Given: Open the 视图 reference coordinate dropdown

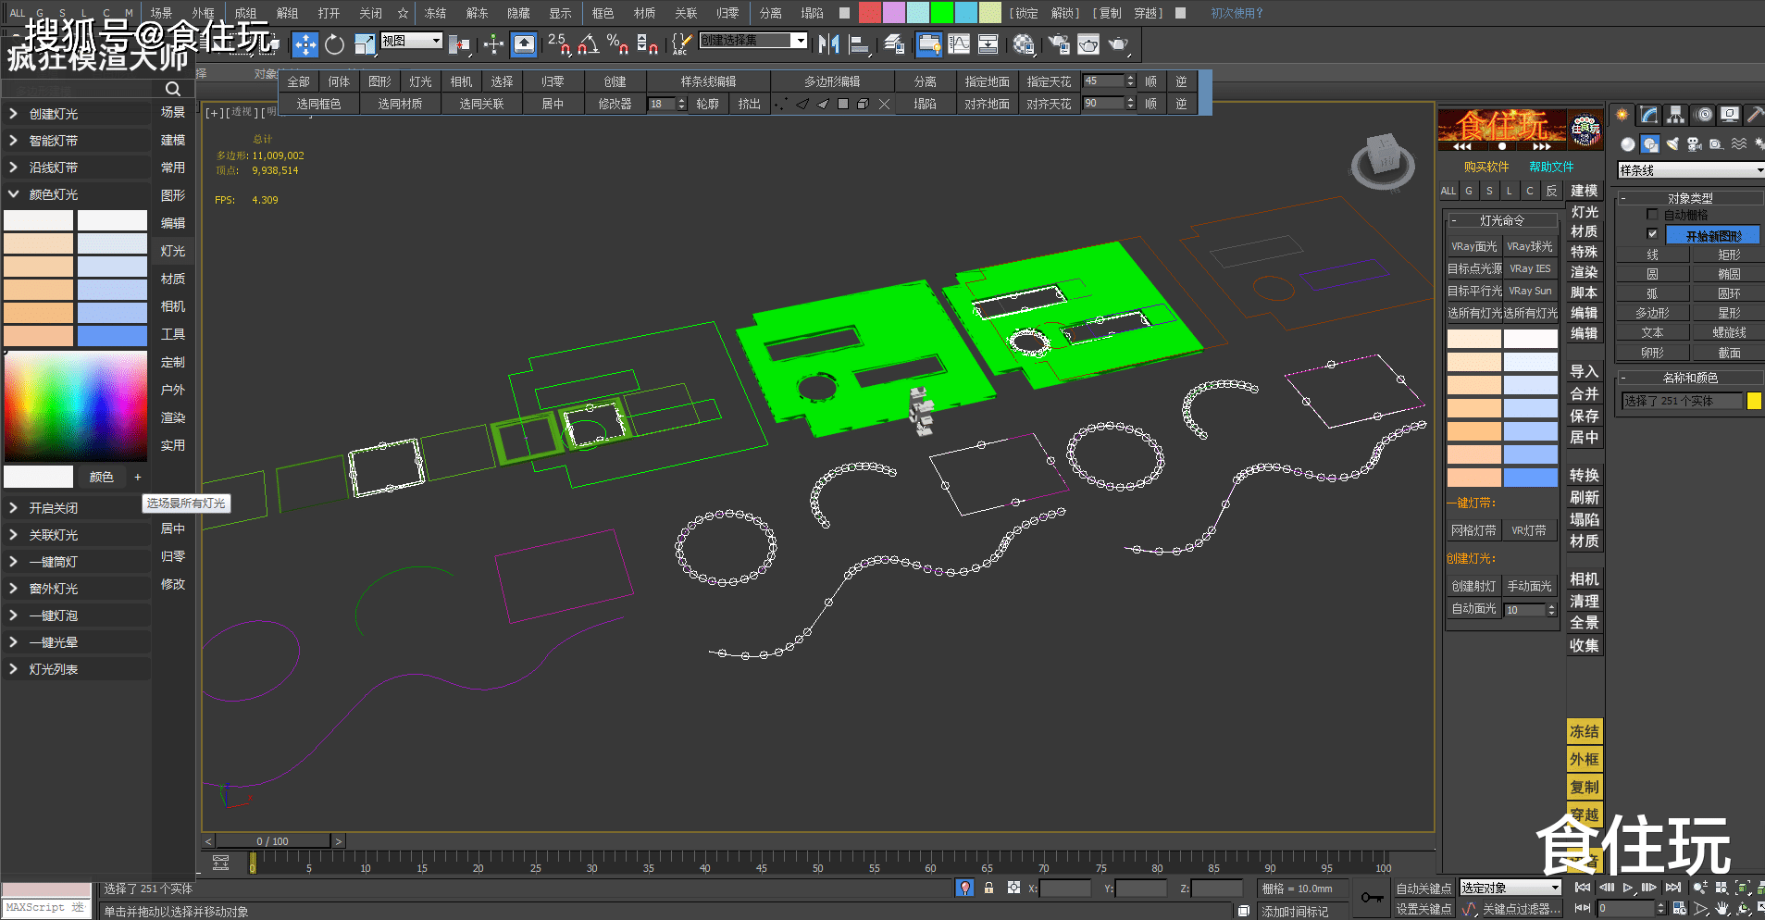Looking at the screenshot, I should tap(412, 41).
